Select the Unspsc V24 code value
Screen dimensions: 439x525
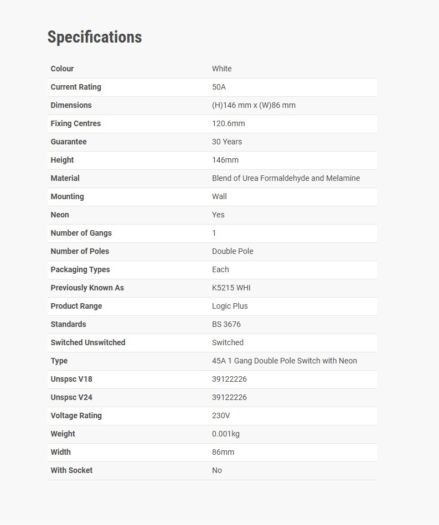[229, 397]
